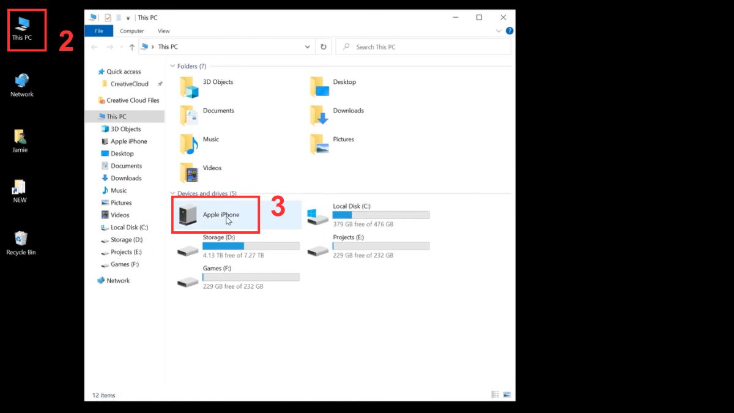Click the Up one level arrow

132,47
